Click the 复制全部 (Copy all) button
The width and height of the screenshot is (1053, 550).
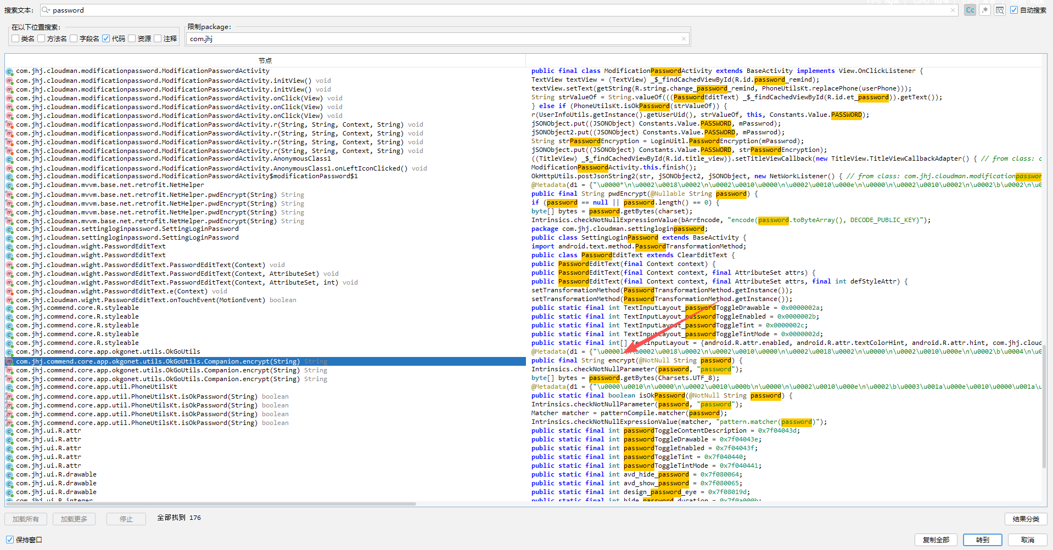point(936,540)
